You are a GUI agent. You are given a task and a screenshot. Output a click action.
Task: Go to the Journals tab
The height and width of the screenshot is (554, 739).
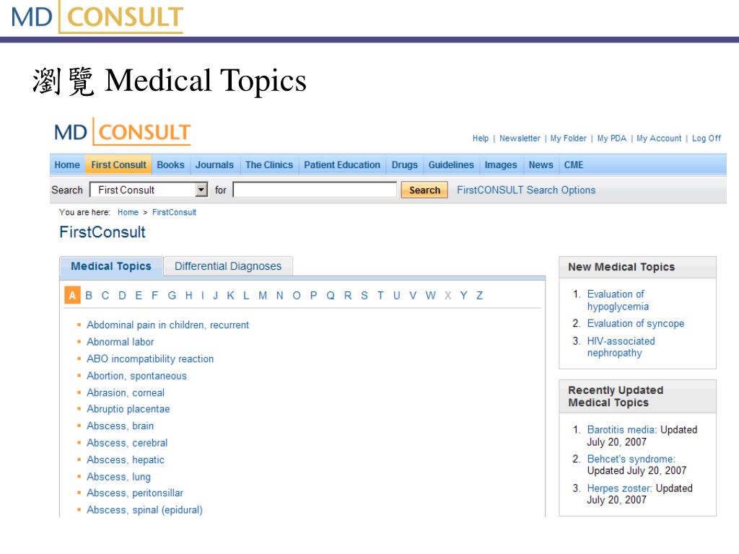214,165
